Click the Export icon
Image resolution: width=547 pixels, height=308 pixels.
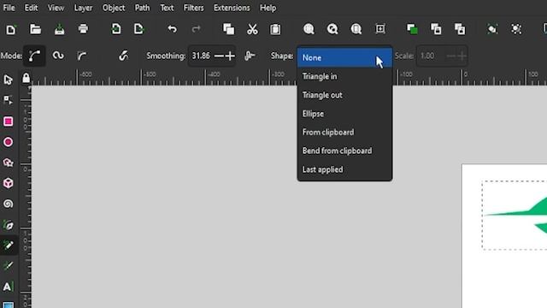[138, 28]
